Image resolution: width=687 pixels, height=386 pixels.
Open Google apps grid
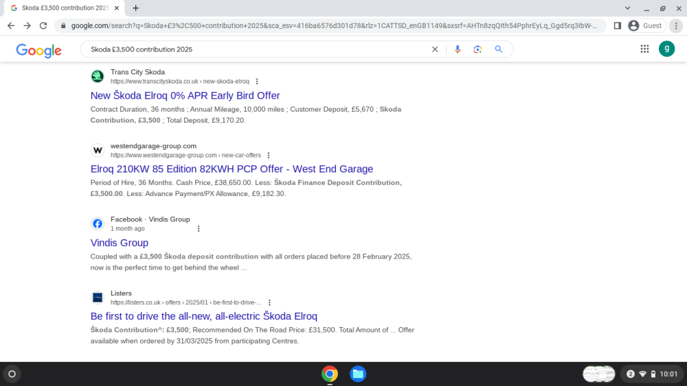tap(644, 49)
